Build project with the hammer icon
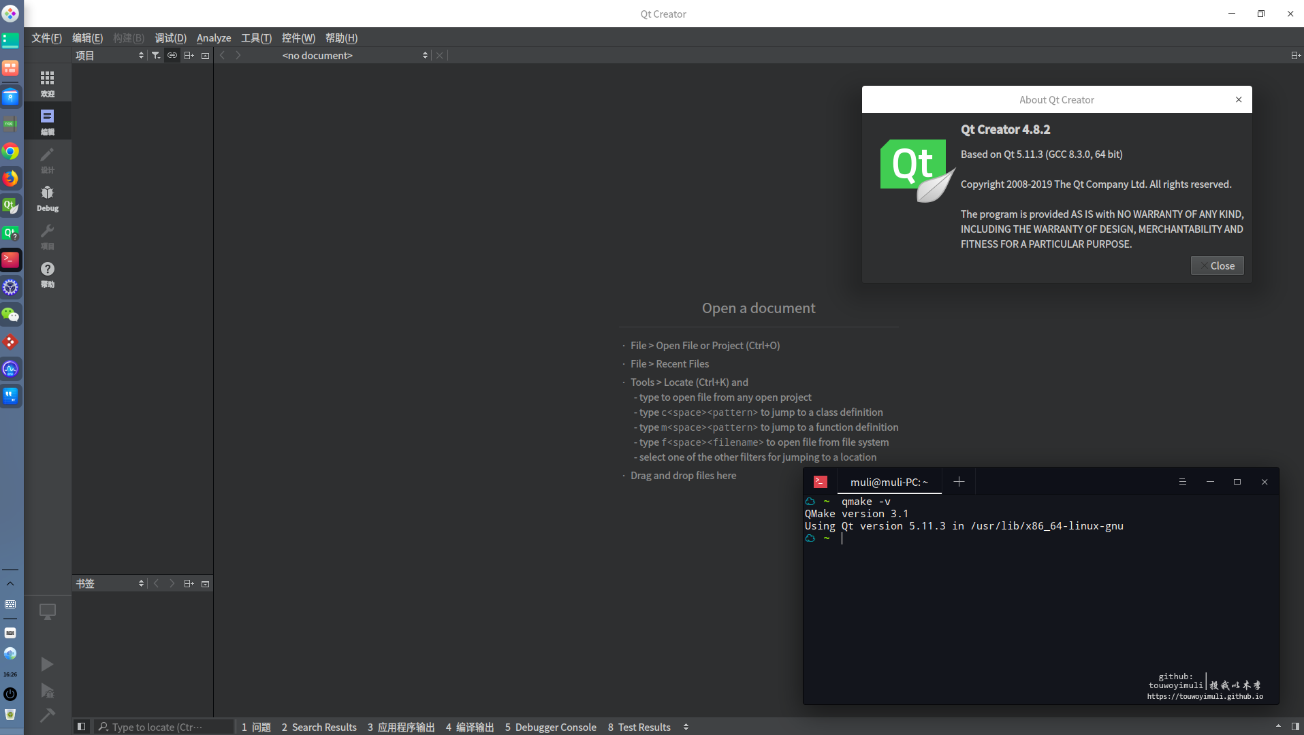 click(47, 715)
